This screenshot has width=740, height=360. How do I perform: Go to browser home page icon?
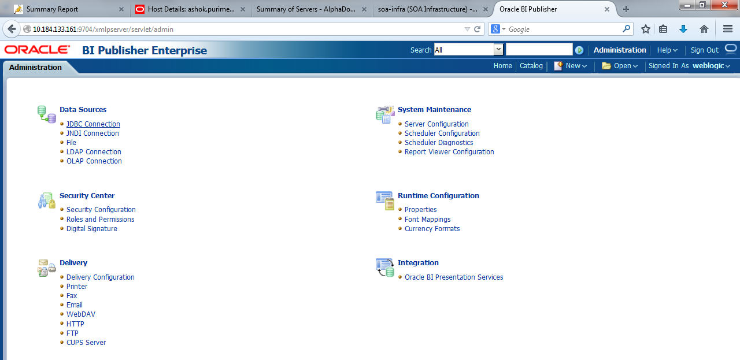tap(704, 29)
